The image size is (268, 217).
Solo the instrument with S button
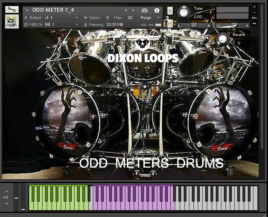pyautogui.click(x=170, y=11)
